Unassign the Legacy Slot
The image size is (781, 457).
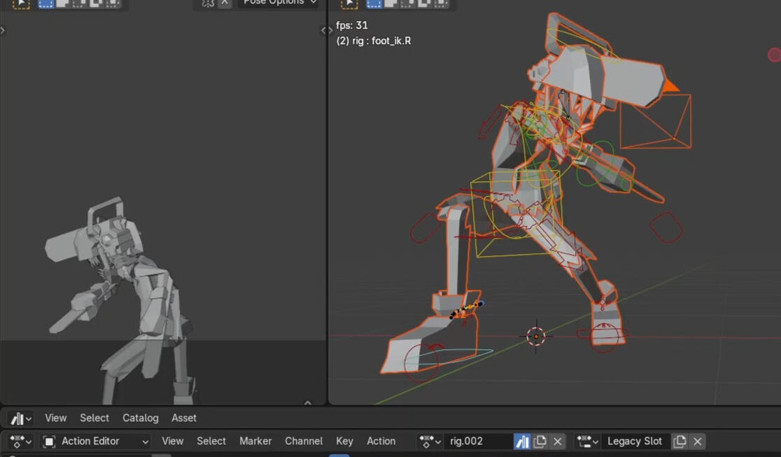698,442
